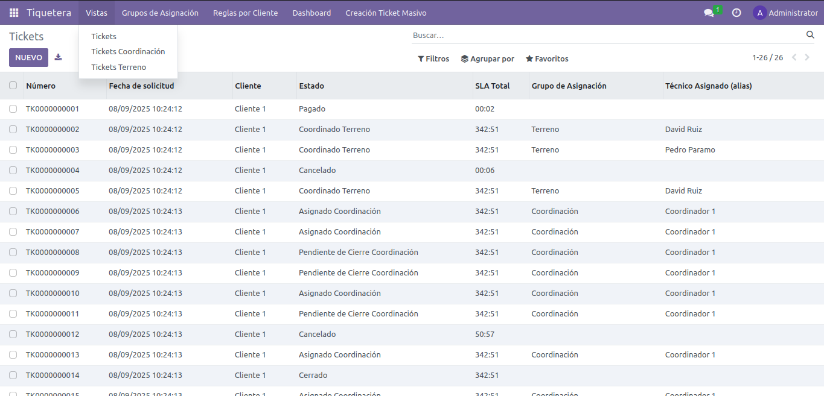Expand the Agrupar por dropdown
The image size is (824, 396).
point(487,59)
